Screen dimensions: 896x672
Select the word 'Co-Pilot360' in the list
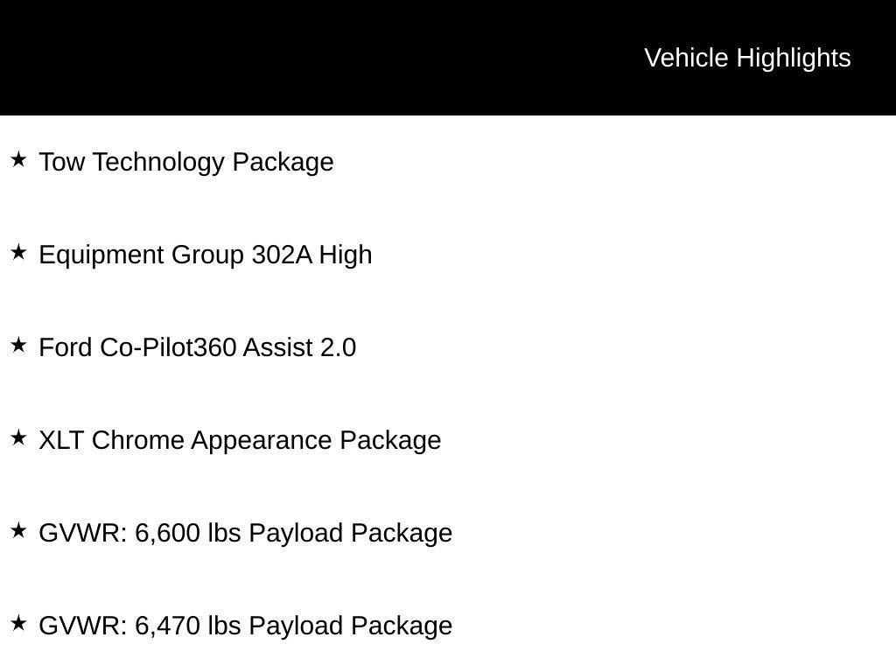pos(168,347)
